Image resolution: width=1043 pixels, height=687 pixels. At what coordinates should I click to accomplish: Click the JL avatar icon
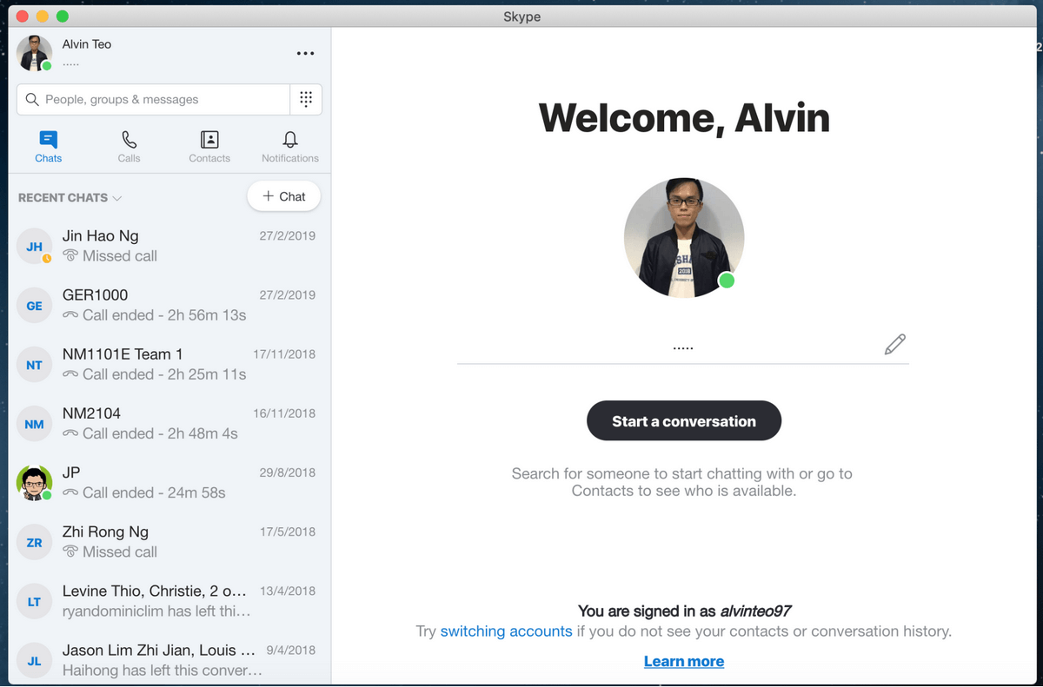(34, 660)
